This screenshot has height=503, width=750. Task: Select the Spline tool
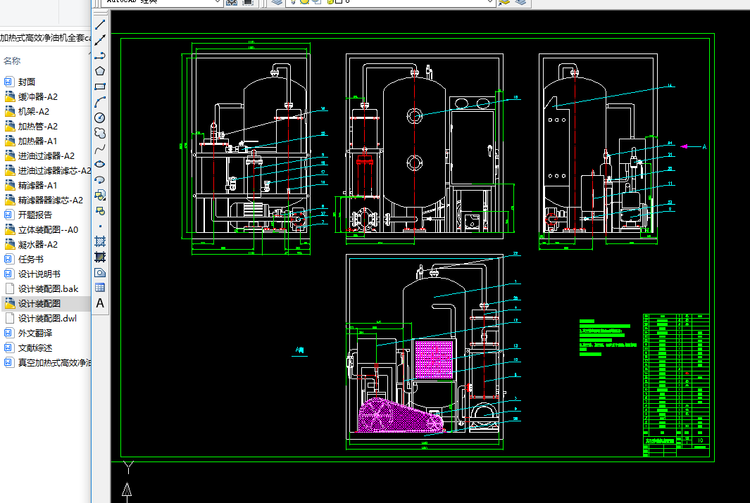point(100,148)
